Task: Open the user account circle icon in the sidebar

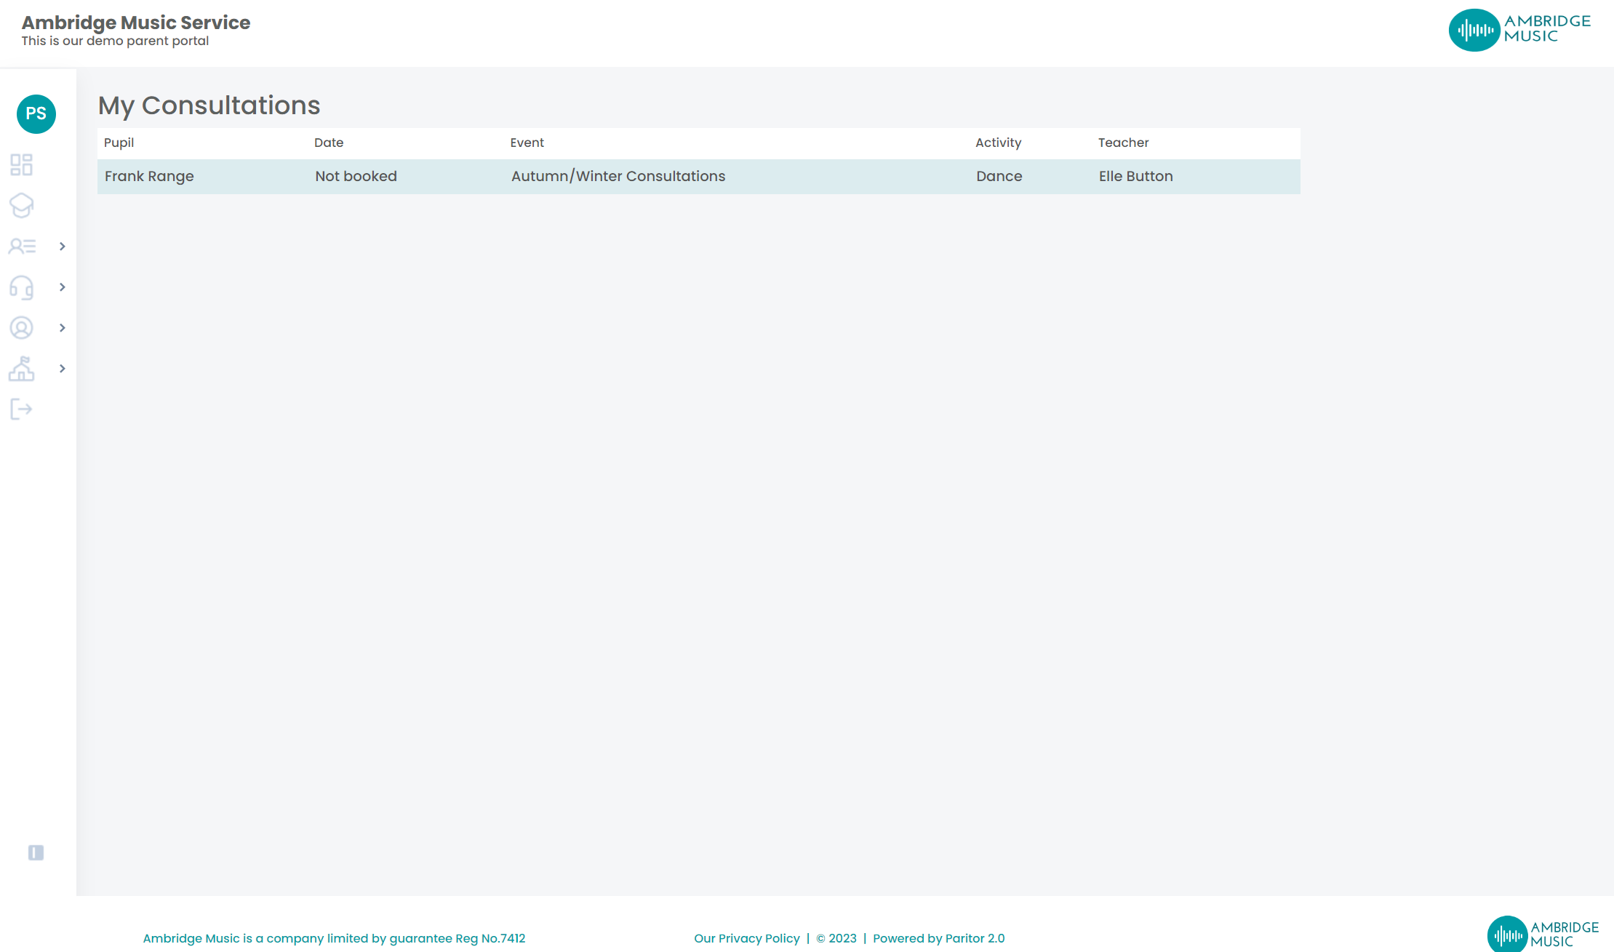Action: [x=21, y=328]
